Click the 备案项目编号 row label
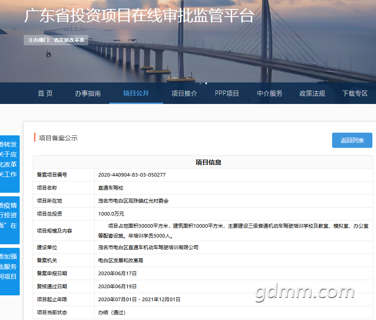Viewport: 376px width, 320px height. [52, 175]
